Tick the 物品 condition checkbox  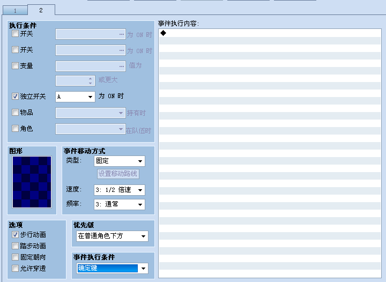tap(15, 113)
